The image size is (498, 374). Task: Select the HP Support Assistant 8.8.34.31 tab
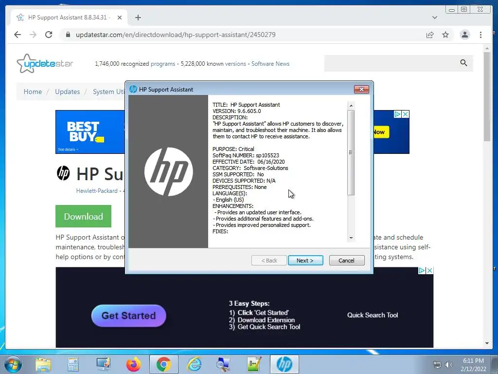[69, 18]
